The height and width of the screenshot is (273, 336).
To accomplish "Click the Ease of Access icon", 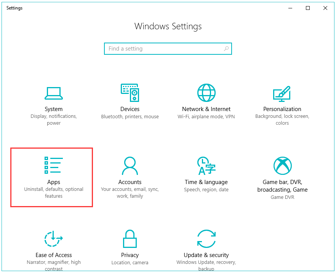I will tap(54, 239).
